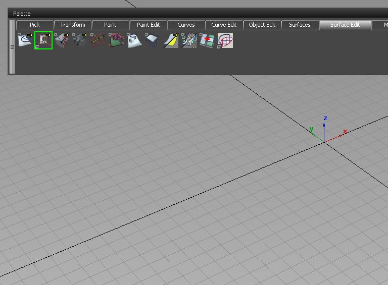Select the surface with blue curve projection tool
This screenshot has width=388, height=285.
tap(25, 40)
